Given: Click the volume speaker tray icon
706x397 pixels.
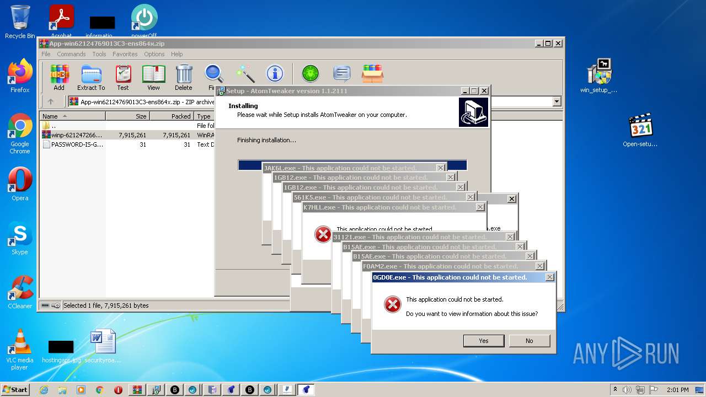Looking at the screenshot, I should (627, 389).
